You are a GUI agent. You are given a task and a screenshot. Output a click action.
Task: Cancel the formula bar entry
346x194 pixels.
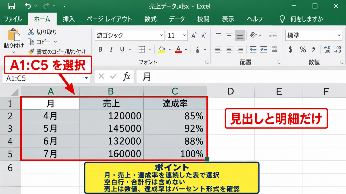(101, 77)
